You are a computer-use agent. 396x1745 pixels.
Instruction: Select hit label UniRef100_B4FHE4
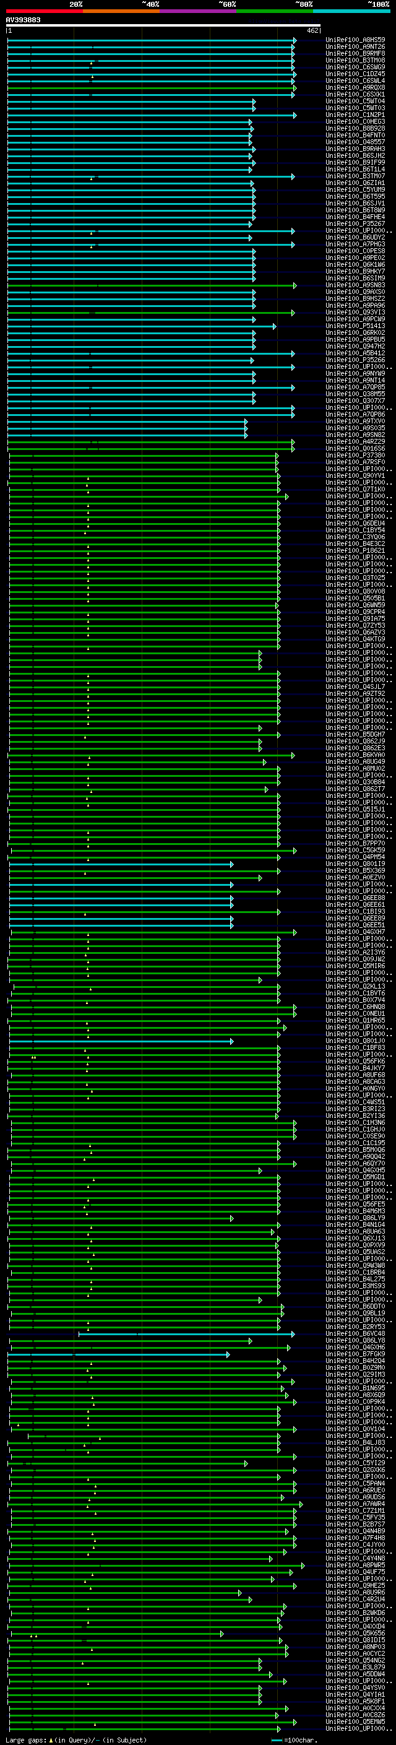(355, 217)
